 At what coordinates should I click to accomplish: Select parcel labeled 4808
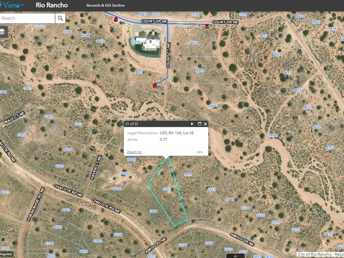pos(200,71)
